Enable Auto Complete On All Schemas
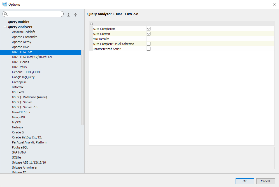This screenshot has height=187, width=279. point(149,44)
